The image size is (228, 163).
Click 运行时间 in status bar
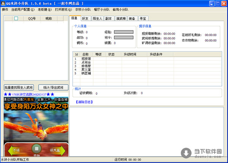(x=128, y=160)
